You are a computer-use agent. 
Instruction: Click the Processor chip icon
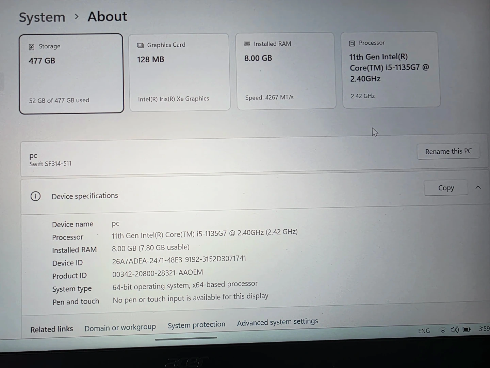(352, 43)
